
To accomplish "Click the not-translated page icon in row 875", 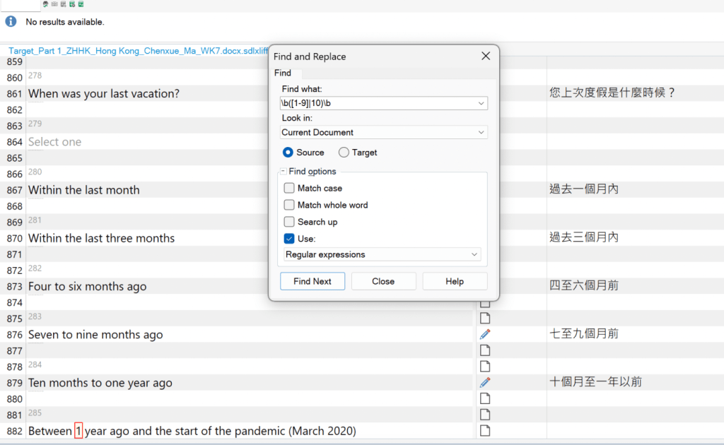I will (484, 319).
